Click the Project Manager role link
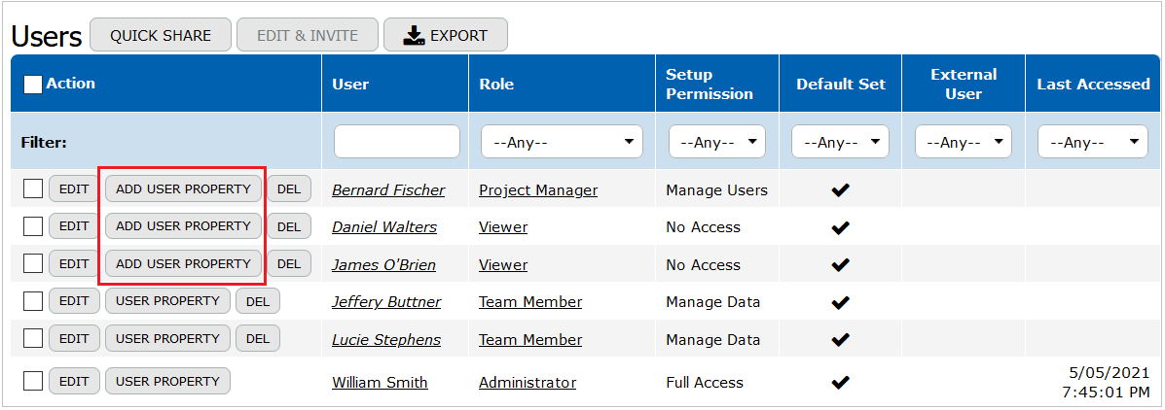 tap(538, 190)
